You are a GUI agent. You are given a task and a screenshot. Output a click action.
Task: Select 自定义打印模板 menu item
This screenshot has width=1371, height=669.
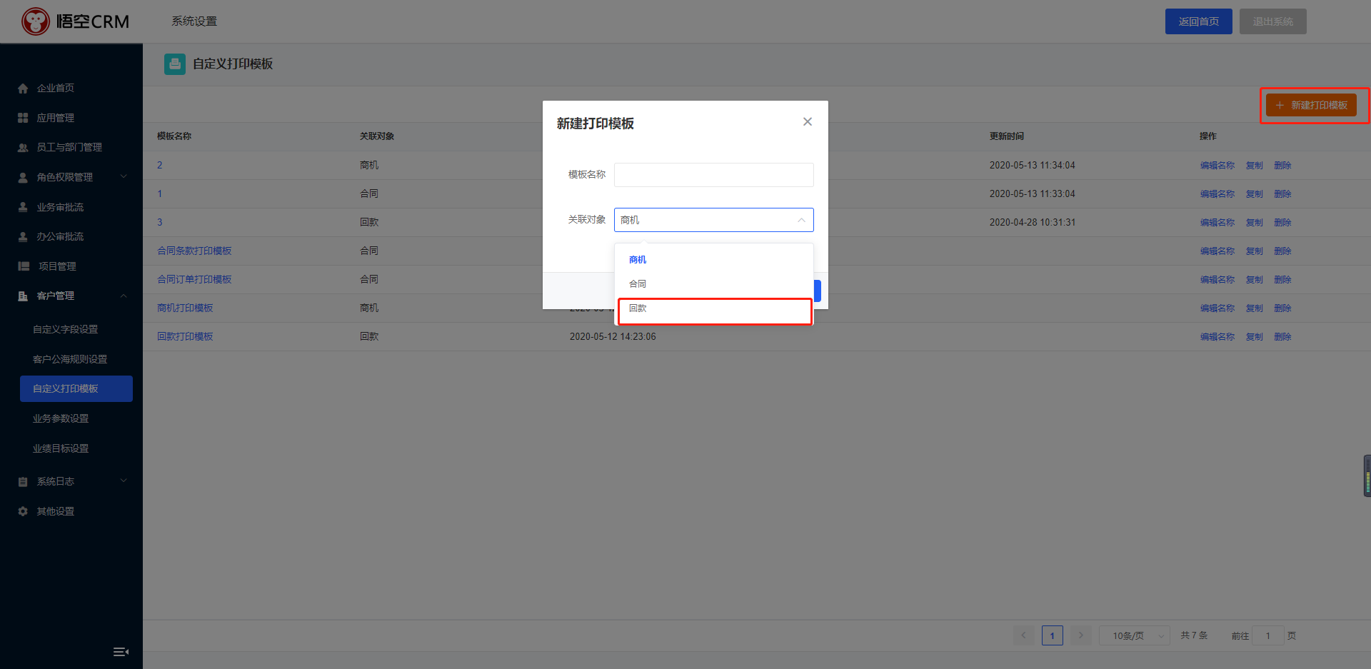click(76, 389)
